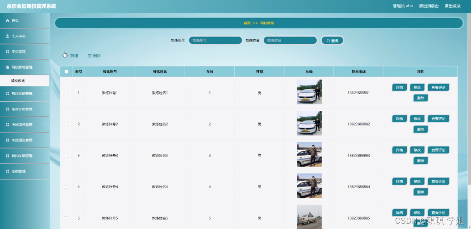Expand 预约车辆管理 with its chevron
The height and width of the screenshot is (229, 471).
[x=45, y=156]
